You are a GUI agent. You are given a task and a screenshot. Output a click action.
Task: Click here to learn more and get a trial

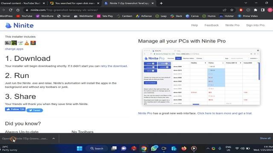225,113
